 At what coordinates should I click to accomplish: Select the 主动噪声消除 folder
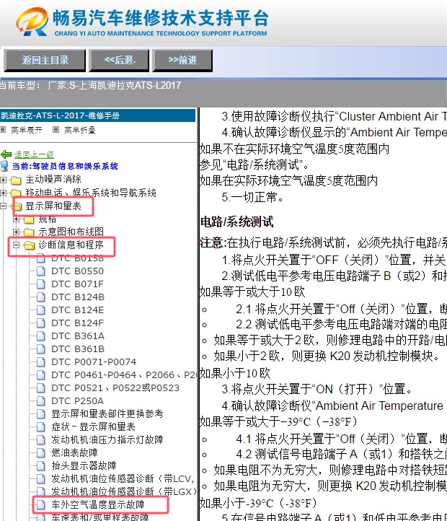click(53, 180)
